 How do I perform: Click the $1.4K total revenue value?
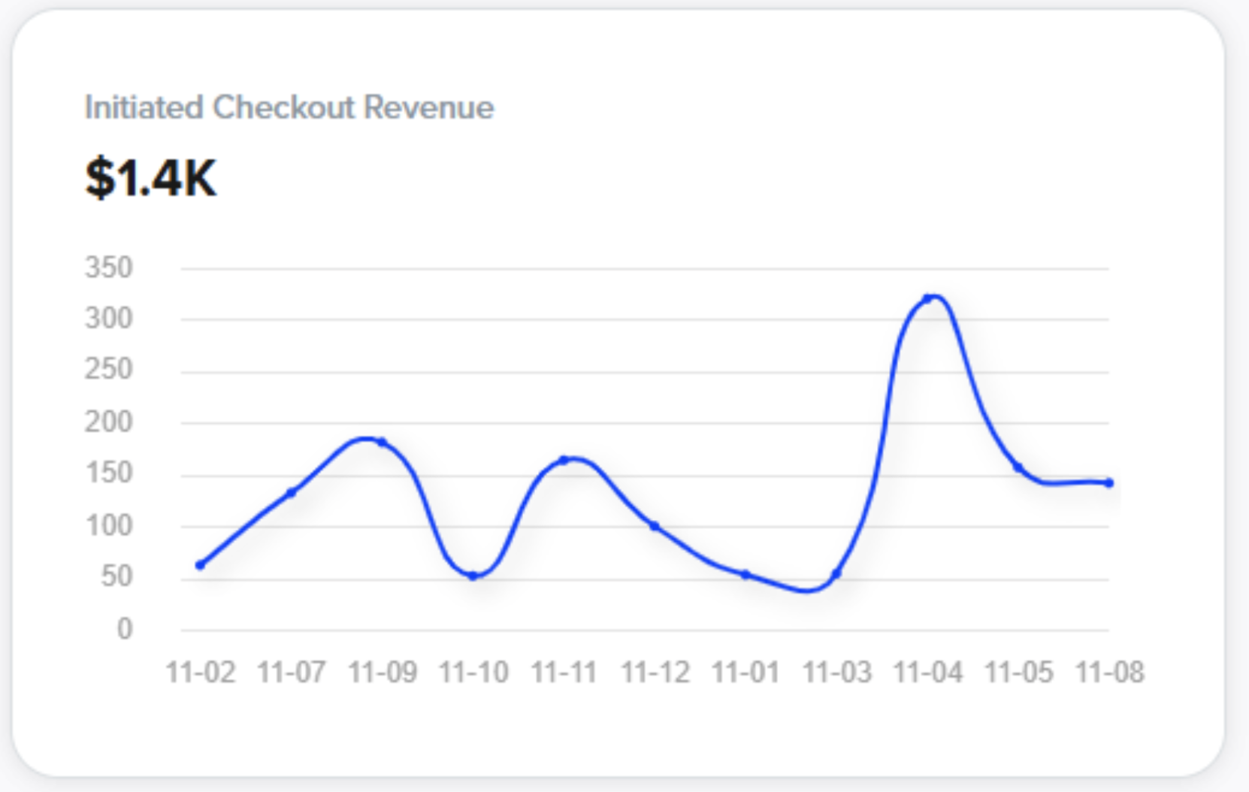click(150, 178)
